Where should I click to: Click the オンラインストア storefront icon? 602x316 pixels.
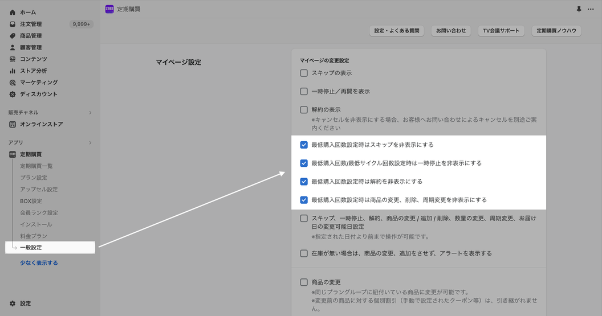pyautogui.click(x=13, y=124)
